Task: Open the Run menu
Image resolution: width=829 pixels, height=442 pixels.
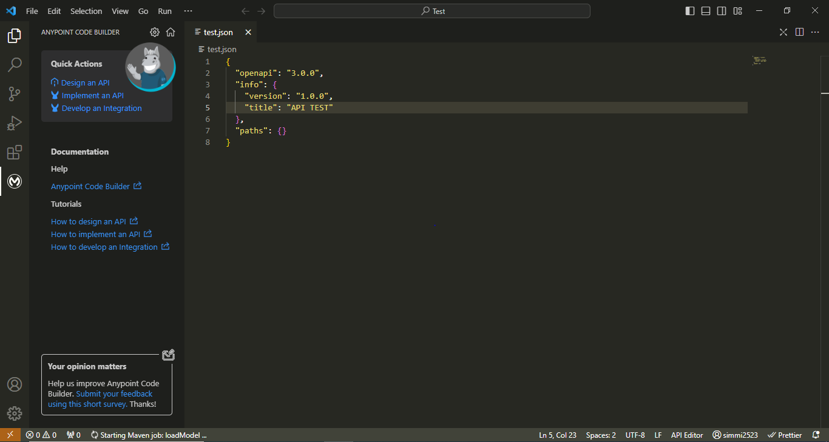Action: (164, 11)
